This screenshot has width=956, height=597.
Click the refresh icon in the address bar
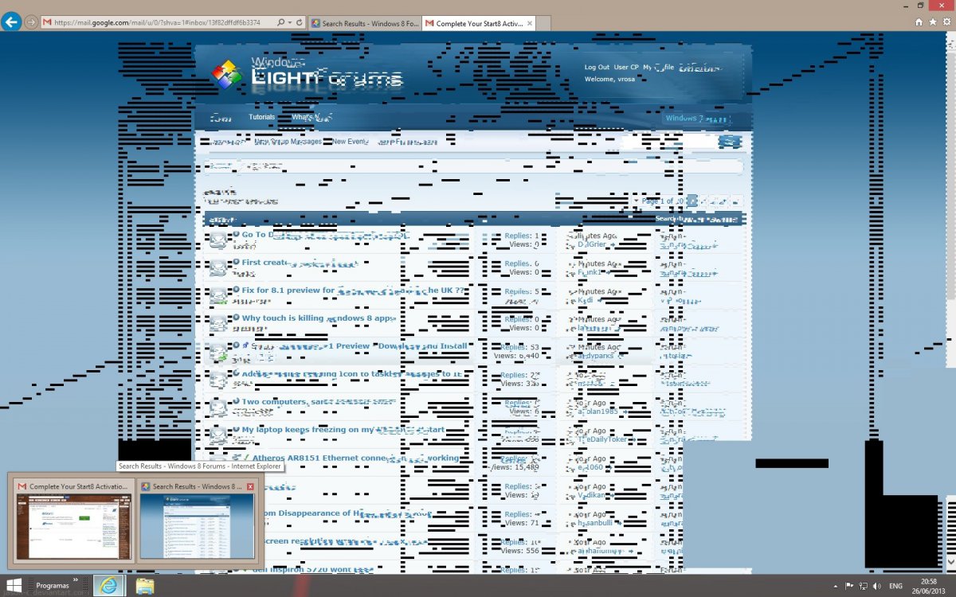pyautogui.click(x=300, y=23)
